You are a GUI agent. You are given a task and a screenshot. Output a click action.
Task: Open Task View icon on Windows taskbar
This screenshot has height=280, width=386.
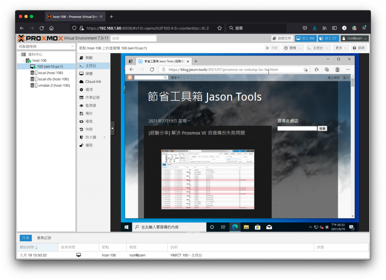(x=223, y=227)
